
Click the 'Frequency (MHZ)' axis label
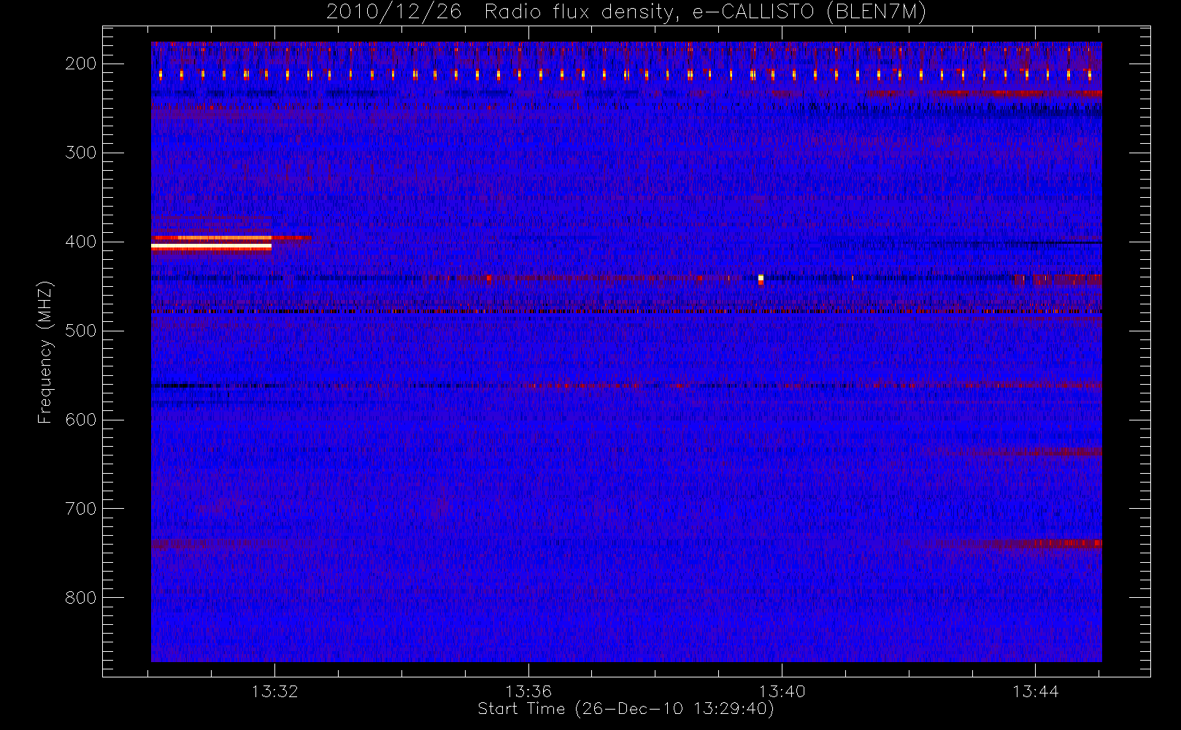tap(45, 352)
